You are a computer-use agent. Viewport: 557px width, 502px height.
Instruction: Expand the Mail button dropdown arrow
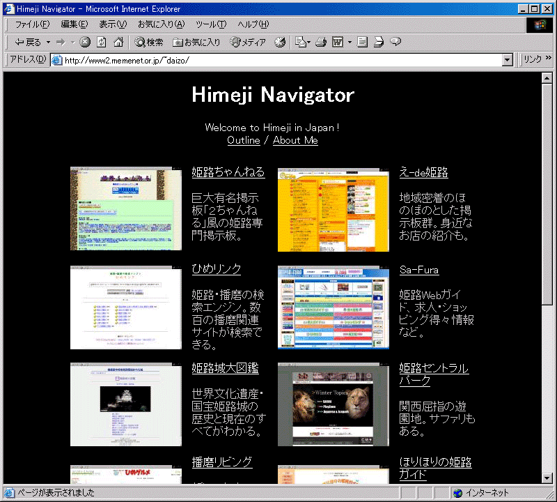(308, 43)
